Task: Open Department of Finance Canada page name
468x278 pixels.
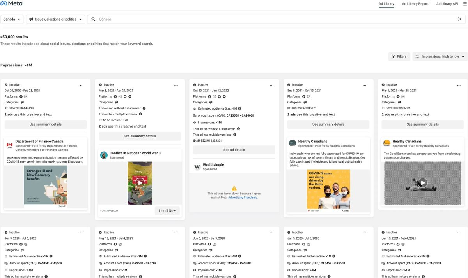Action: (x=39, y=142)
